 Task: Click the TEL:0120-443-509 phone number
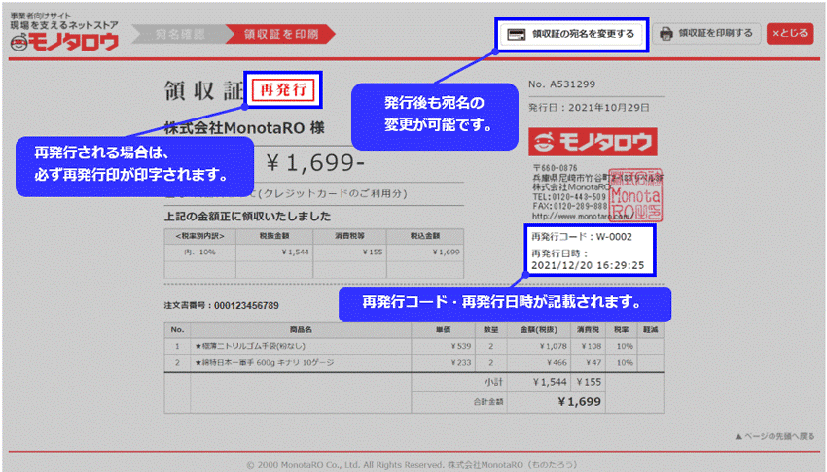coord(569,197)
